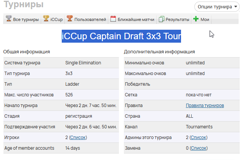Open the Опции турнира dropdown
242x160 pixels.
pyautogui.click(x=217, y=7)
